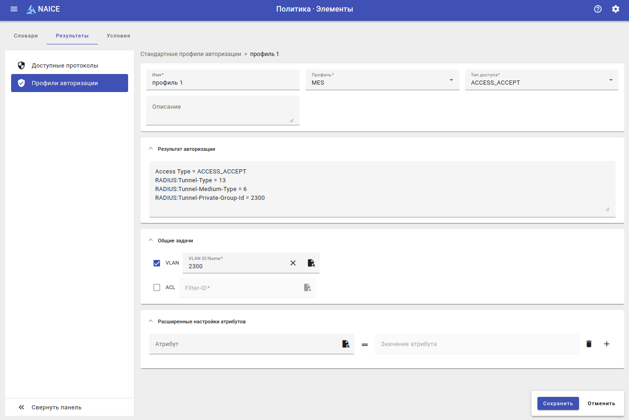
Task: Open the hamburger navigation menu
Action: click(x=14, y=9)
